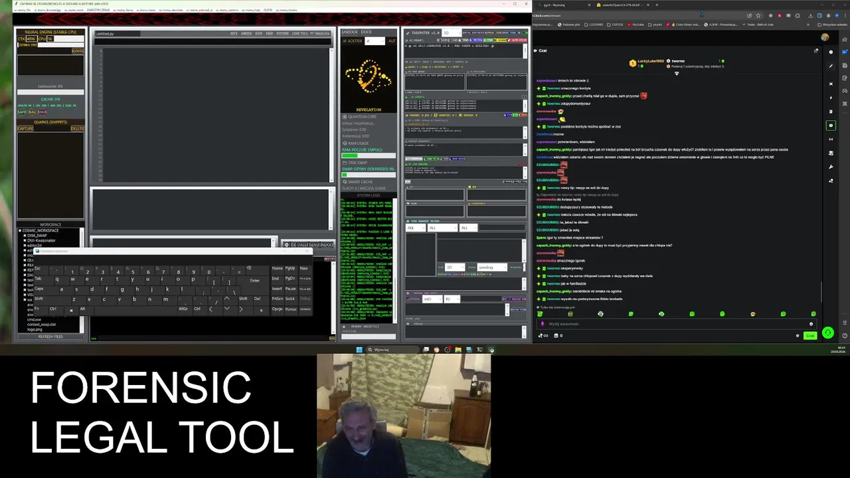The image size is (850, 478).
Task: Click the IGNITE button in Neural Engine panel
Action: coord(78,51)
